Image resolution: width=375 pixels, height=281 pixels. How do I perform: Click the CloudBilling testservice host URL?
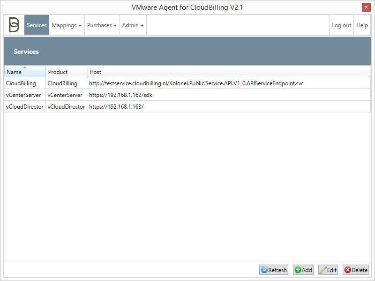click(x=196, y=83)
